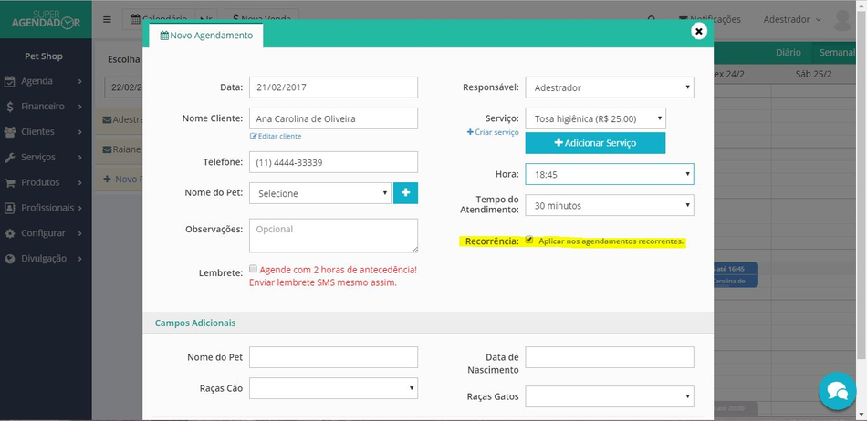This screenshot has height=421, width=867.
Task: Open the Raças Gatos dropdown
Action: [610, 396]
